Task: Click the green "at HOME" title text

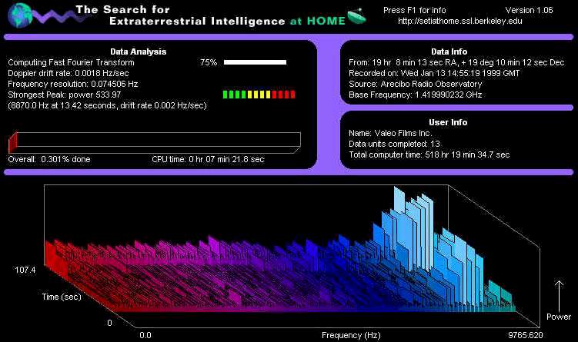Action: point(317,21)
